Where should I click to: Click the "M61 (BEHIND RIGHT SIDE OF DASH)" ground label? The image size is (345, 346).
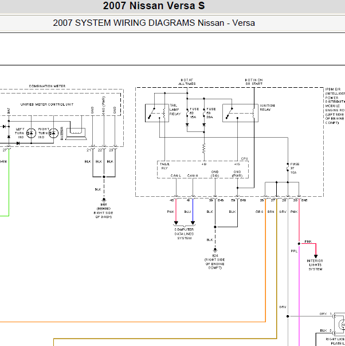click(103, 211)
